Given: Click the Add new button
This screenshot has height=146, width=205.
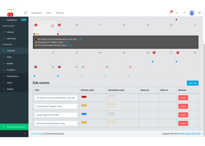Looking at the screenshot, I should [x=193, y=83].
